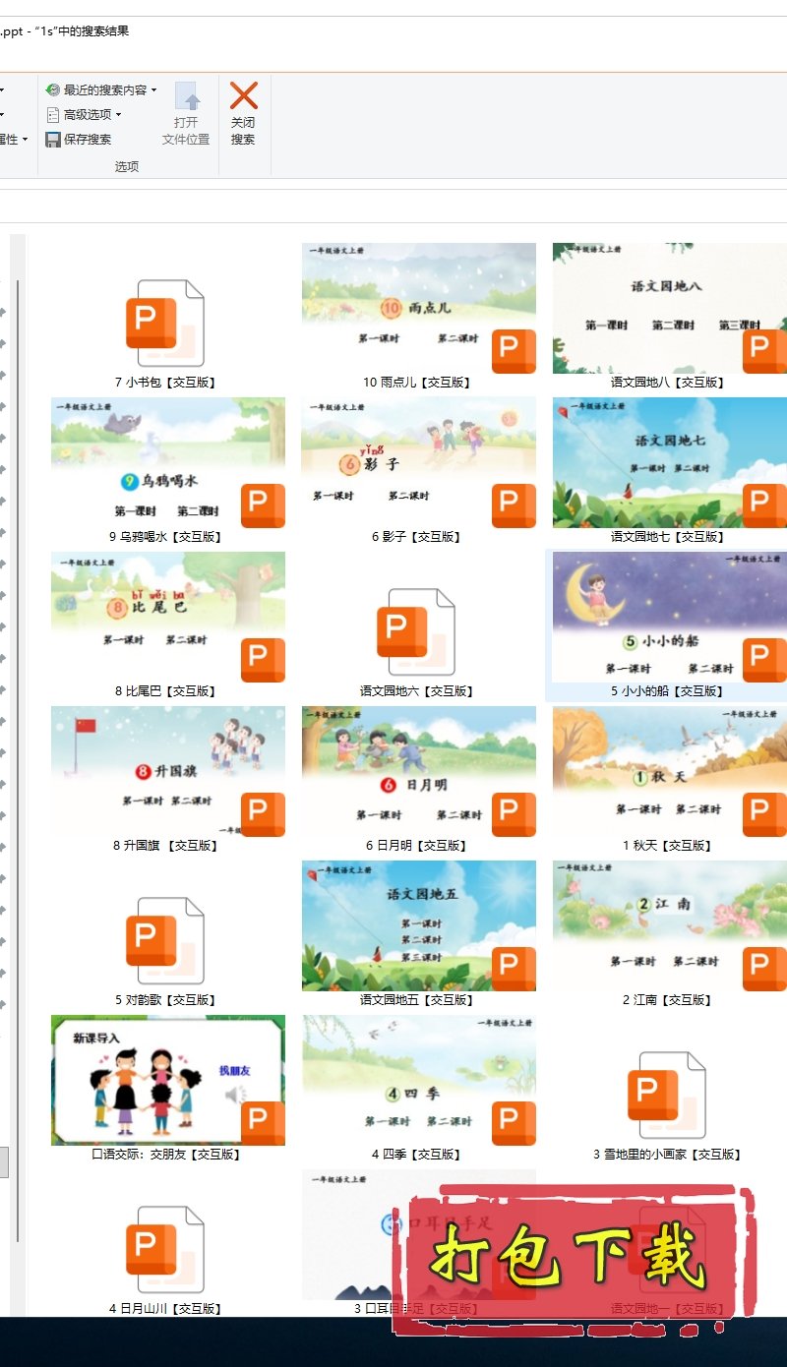Expand the 属性 dropdown arrow
Image resolution: width=787 pixels, height=1367 pixels.
pyautogui.click(x=25, y=140)
